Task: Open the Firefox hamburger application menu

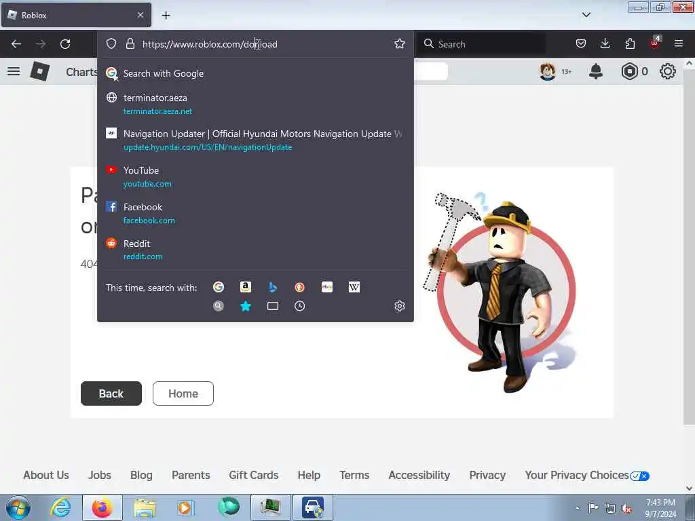Action: [679, 43]
